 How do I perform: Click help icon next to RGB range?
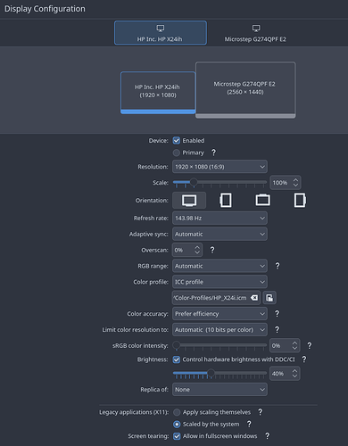tap(278, 266)
